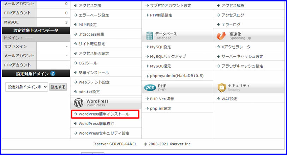Open サーバーキャッシュ設定 link
This screenshot has height=155, width=287.
point(242,56)
